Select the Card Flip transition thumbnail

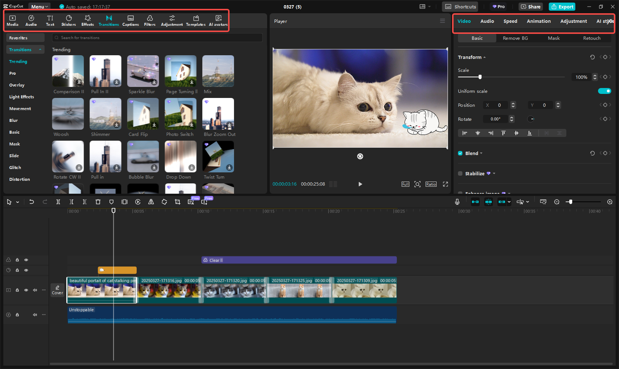click(x=143, y=114)
